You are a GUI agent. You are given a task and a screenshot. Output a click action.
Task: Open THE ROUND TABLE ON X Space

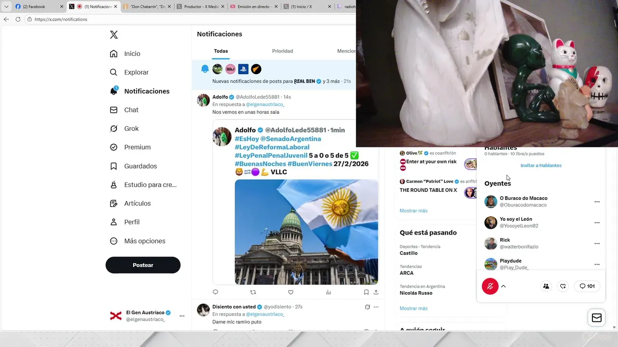pyautogui.click(x=428, y=190)
